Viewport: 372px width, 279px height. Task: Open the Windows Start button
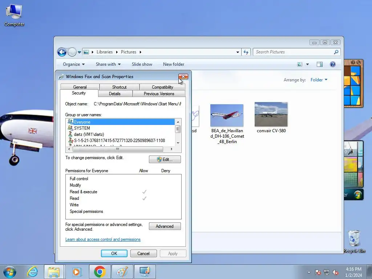point(10,272)
